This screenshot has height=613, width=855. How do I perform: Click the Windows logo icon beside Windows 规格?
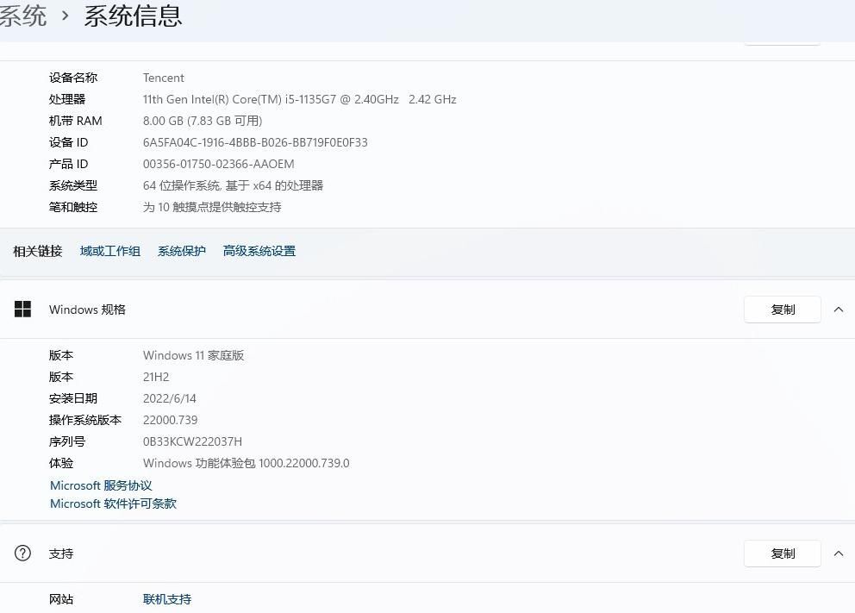(x=23, y=310)
